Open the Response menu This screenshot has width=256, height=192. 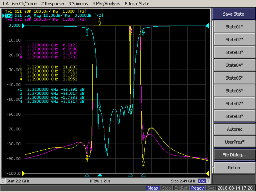tap(52, 4)
